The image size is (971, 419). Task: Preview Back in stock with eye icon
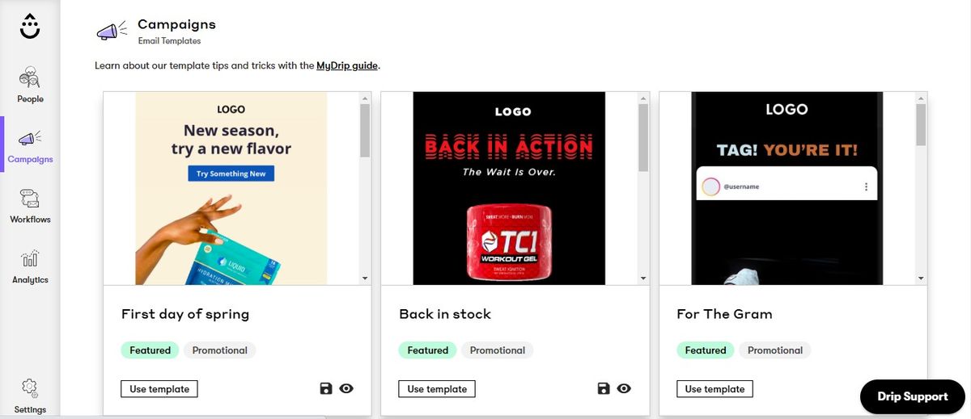624,389
